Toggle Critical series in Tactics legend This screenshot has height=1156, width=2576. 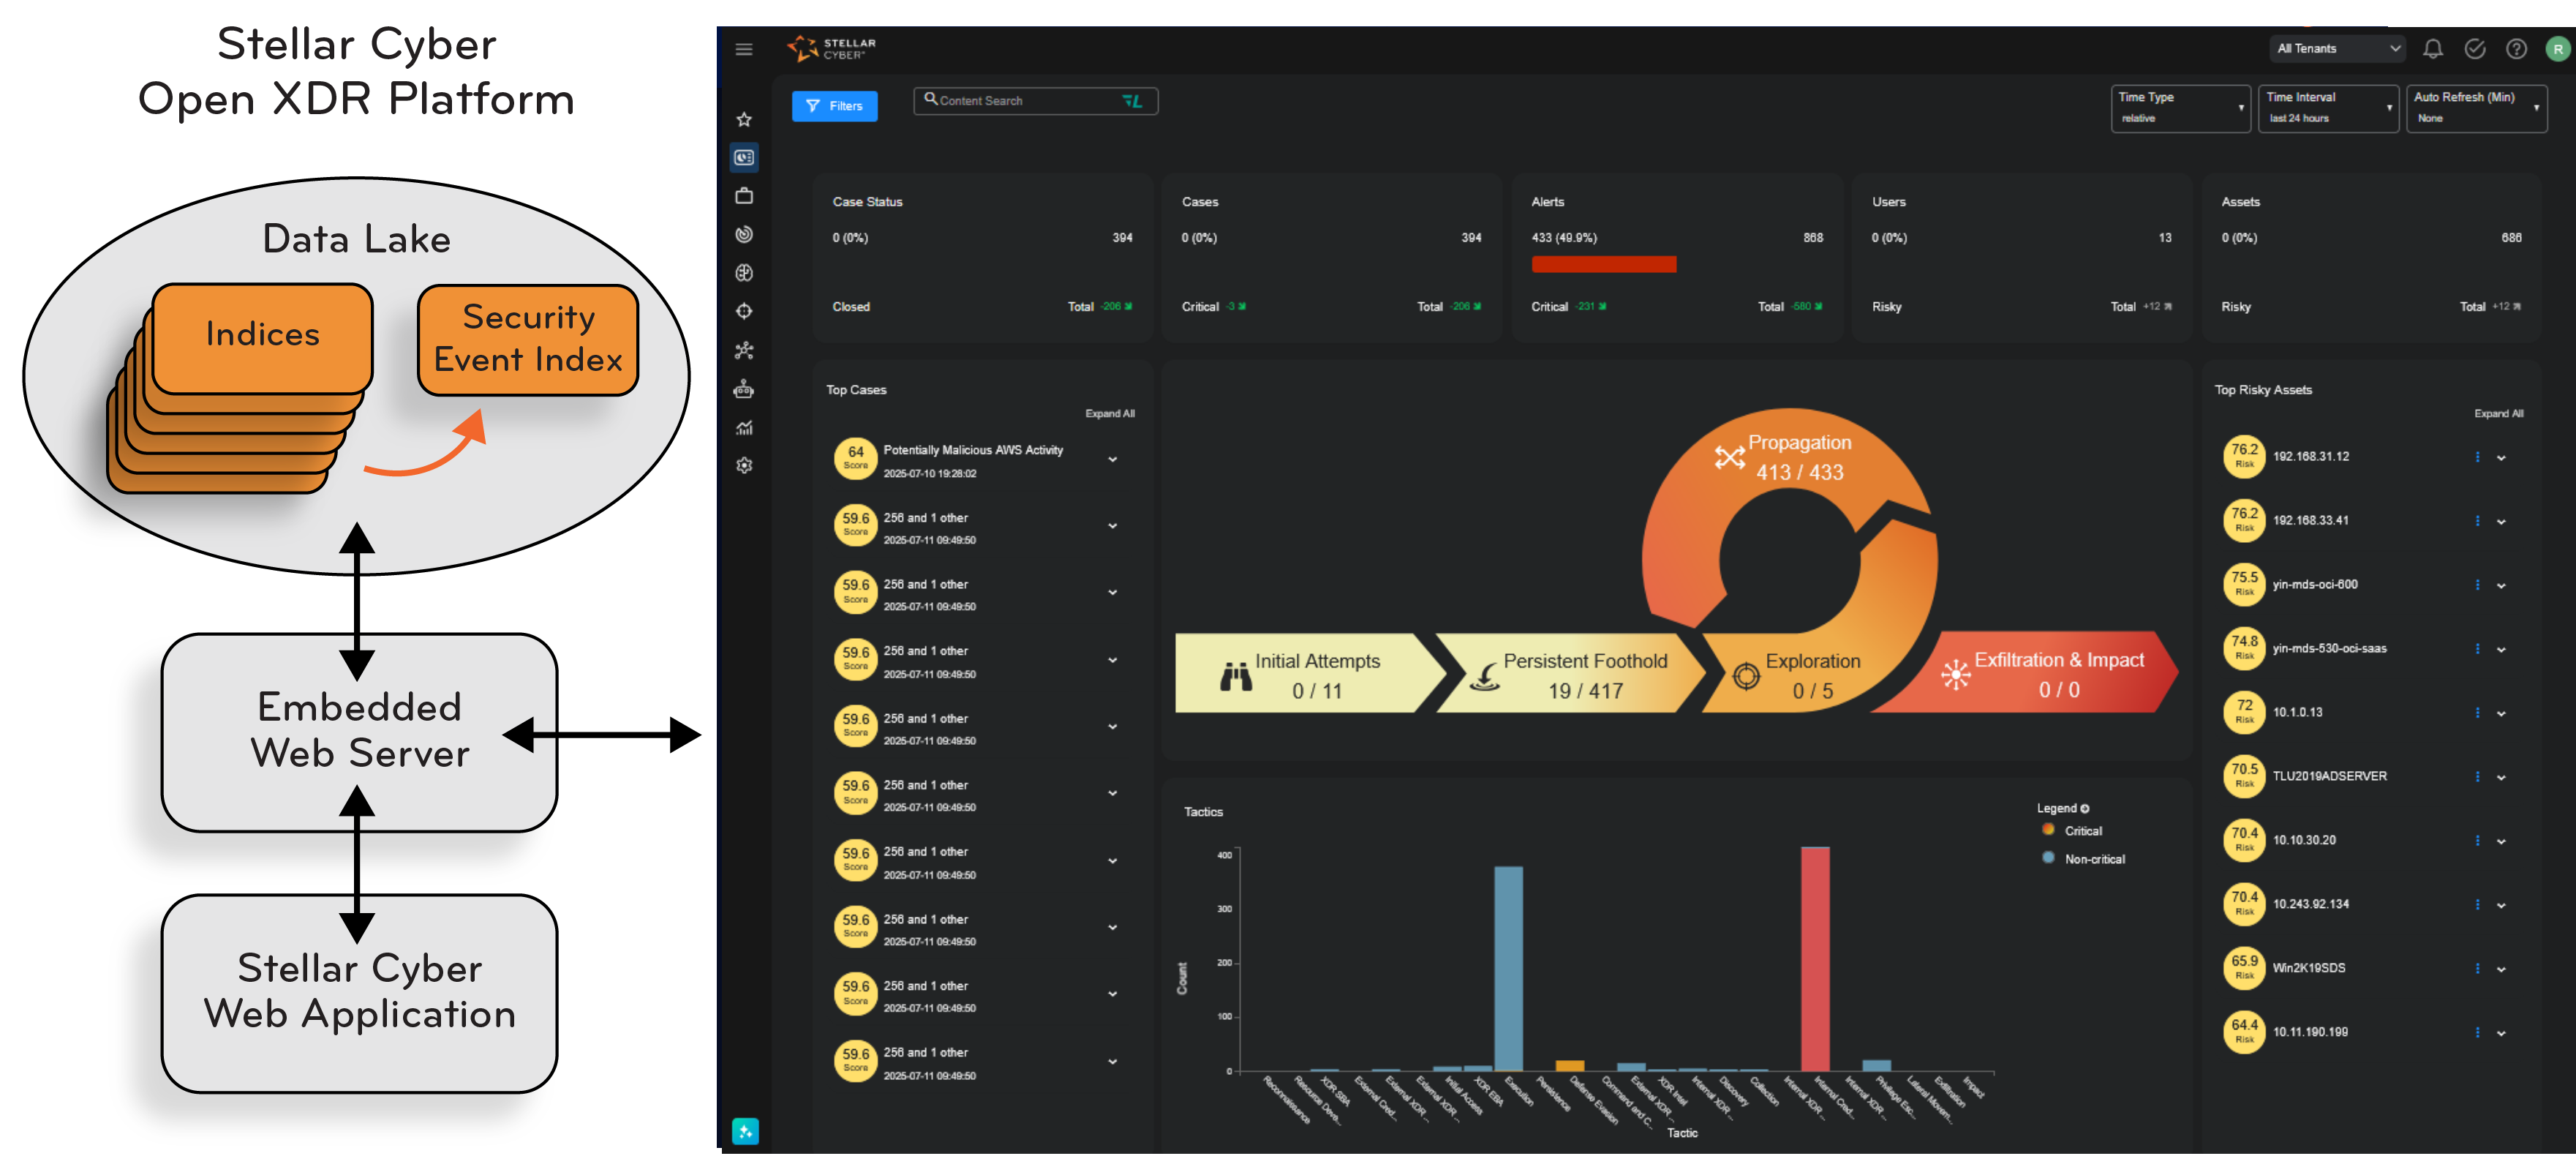pyautogui.click(x=2082, y=831)
